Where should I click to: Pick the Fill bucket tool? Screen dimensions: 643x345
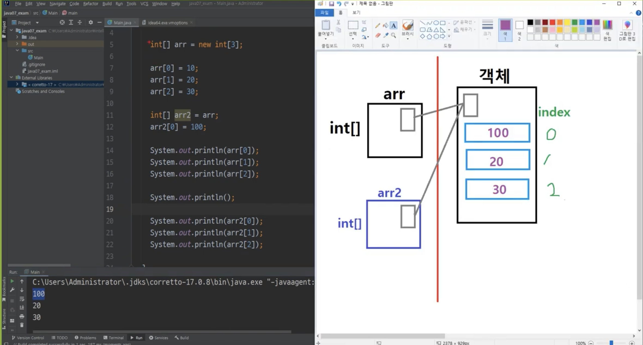click(386, 26)
